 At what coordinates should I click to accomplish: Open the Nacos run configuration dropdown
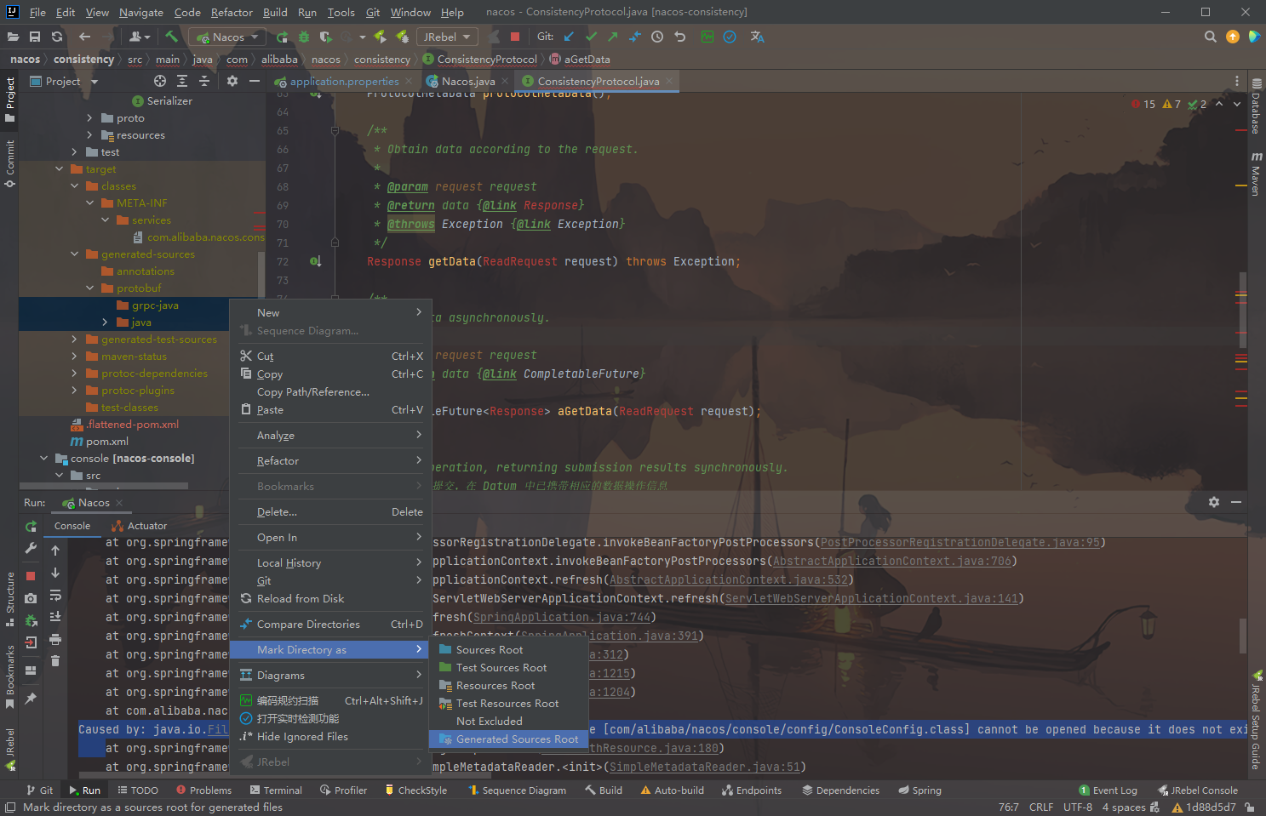coord(227,37)
